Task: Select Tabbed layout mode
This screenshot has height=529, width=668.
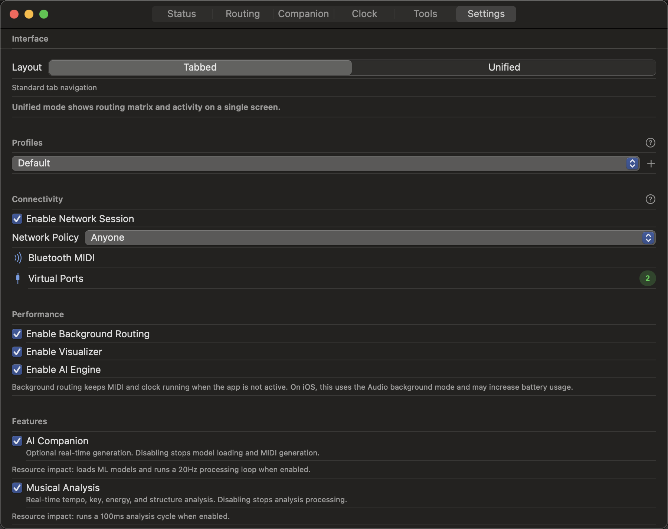Action: (x=200, y=67)
